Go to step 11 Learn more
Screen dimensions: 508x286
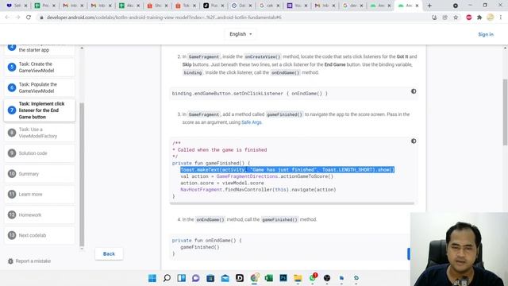40,194
